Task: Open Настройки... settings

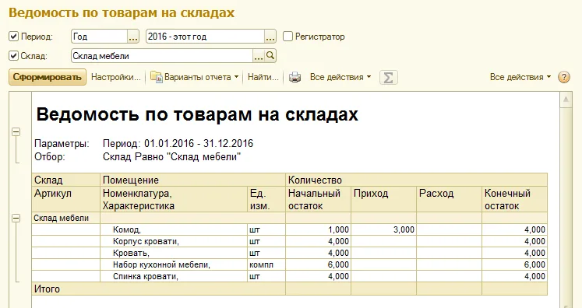Action: (x=116, y=77)
